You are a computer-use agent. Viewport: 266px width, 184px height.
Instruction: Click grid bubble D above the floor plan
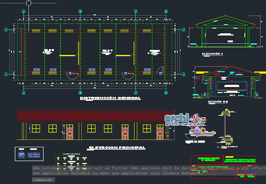pyautogui.click(x=166, y=11)
